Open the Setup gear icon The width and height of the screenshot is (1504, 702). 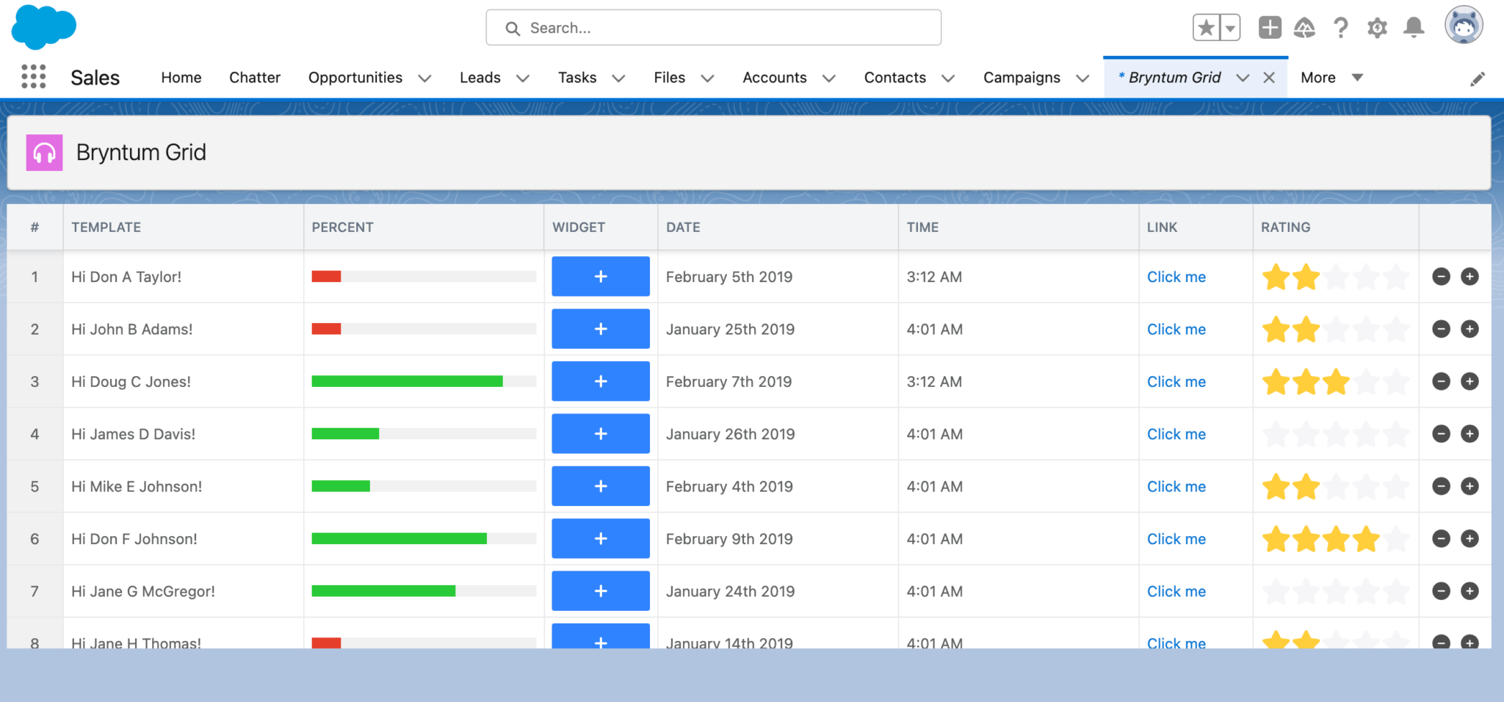tap(1377, 28)
